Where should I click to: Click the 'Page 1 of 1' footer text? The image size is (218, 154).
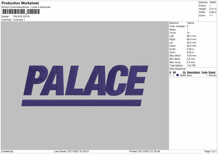pos(210,151)
